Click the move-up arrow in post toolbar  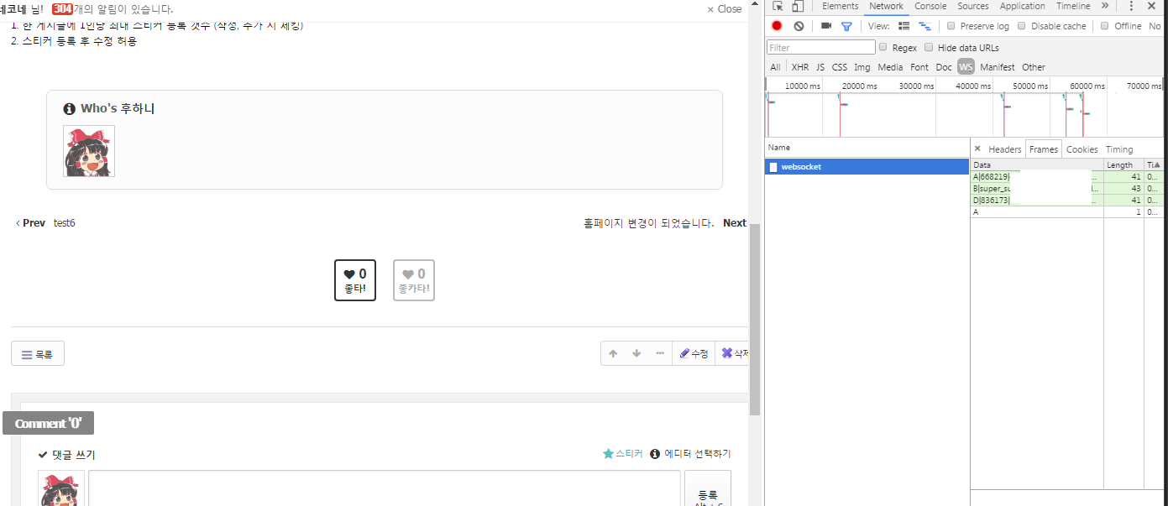pos(613,354)
